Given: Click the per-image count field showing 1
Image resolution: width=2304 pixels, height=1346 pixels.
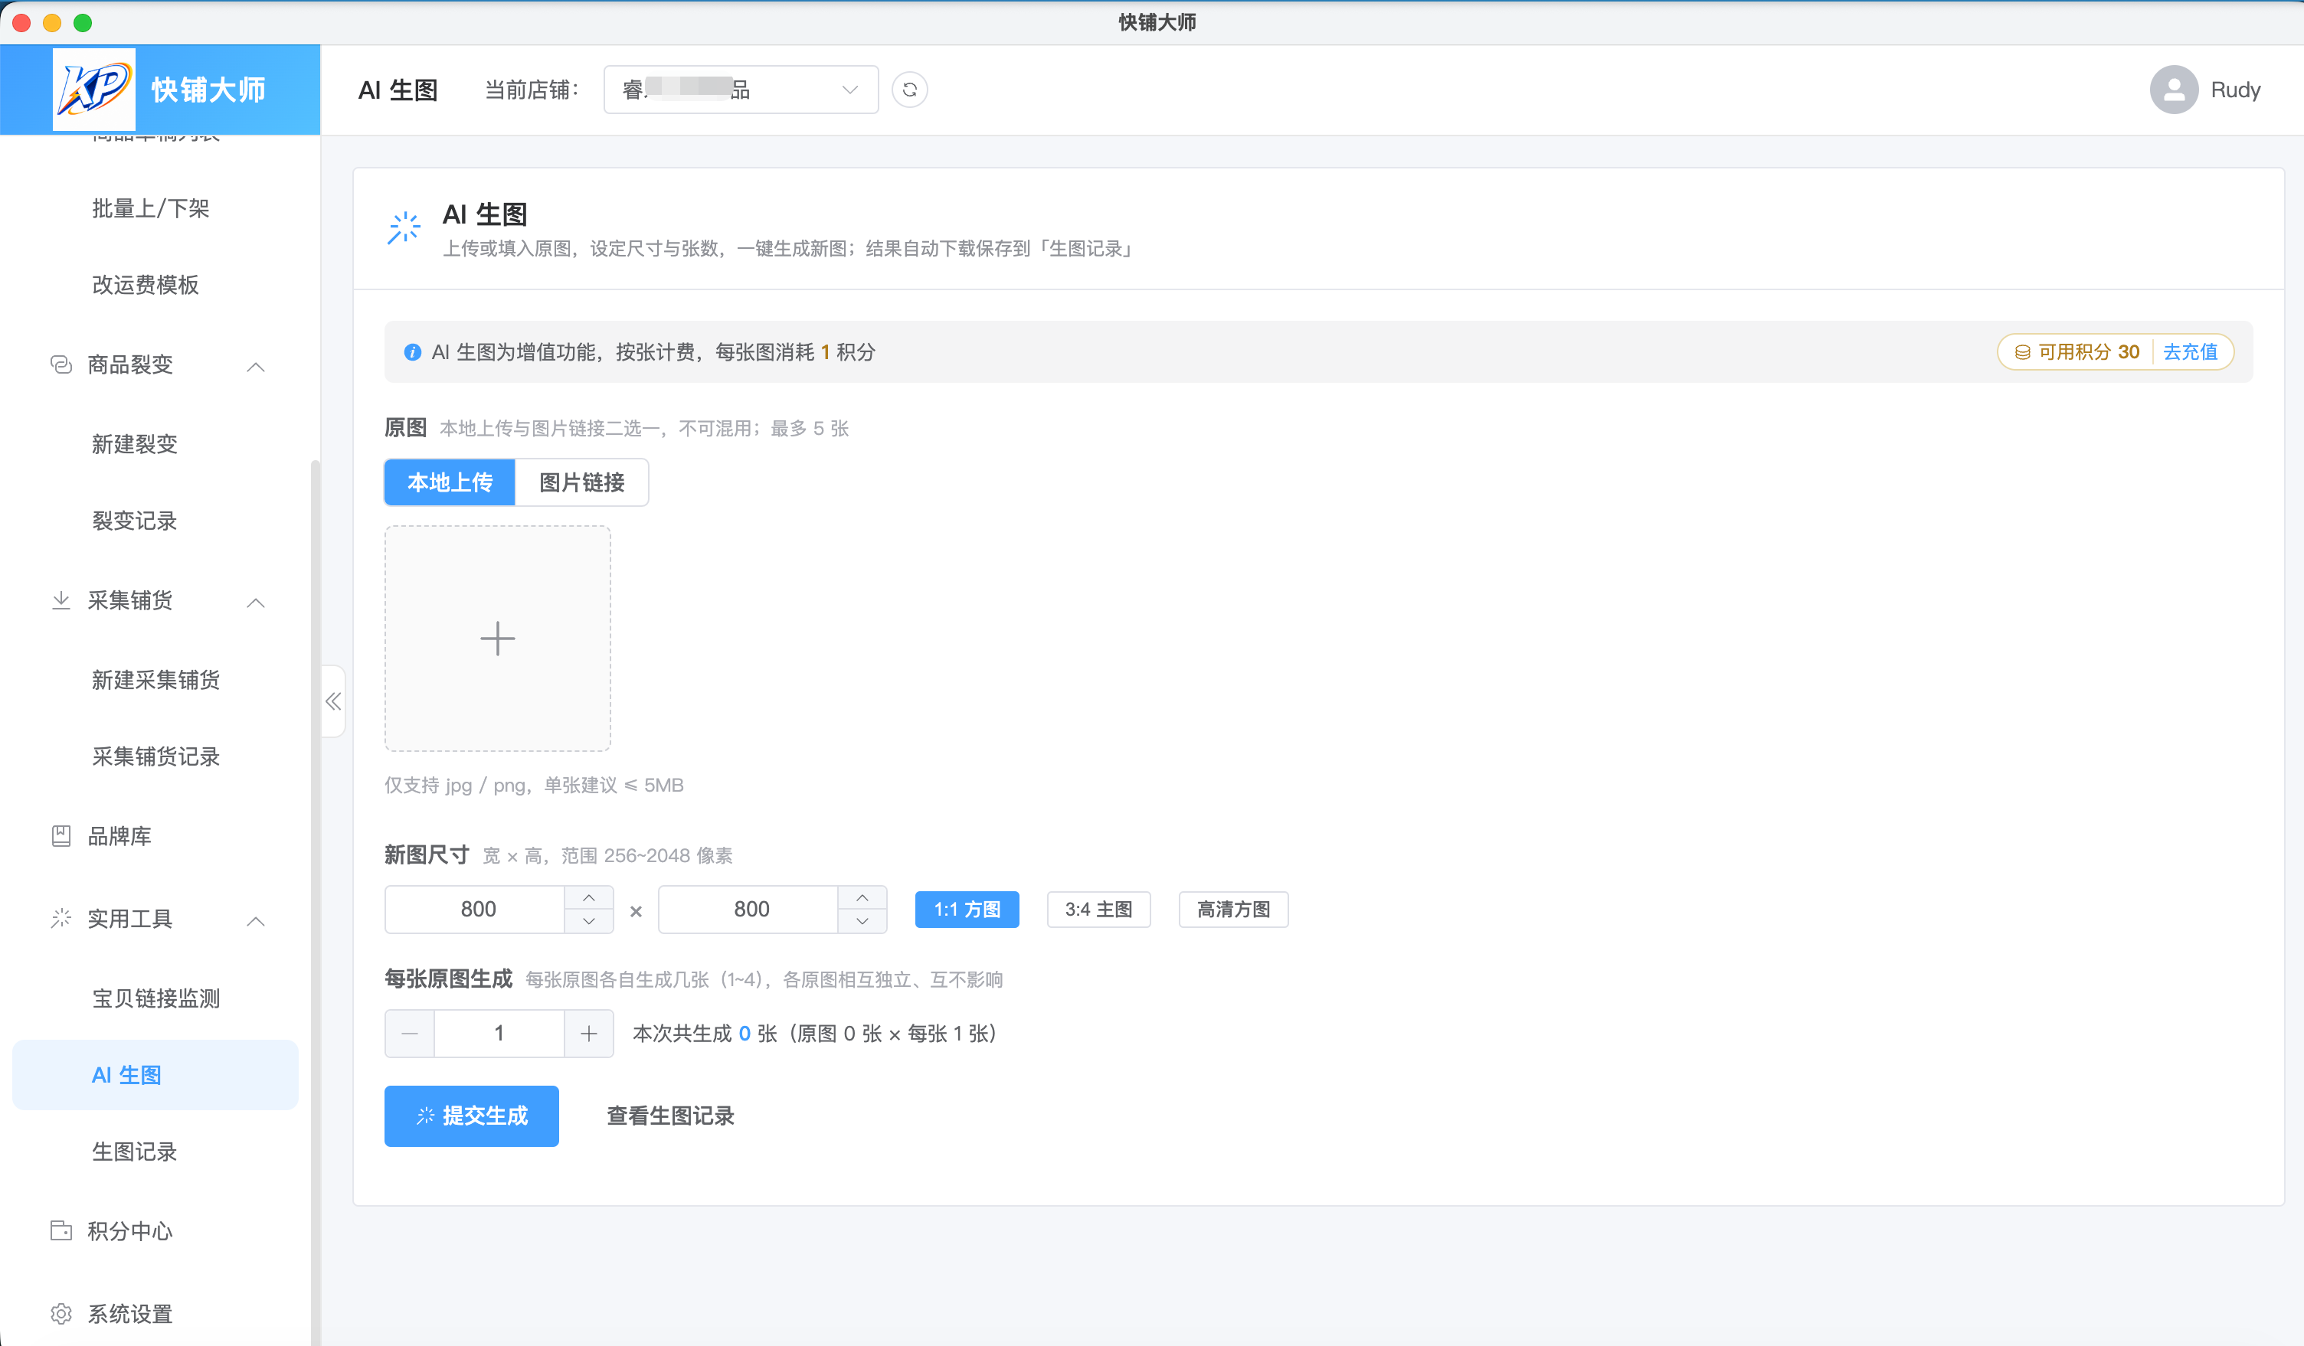Looking at the screenshot, I should (x=499, y=1034).
